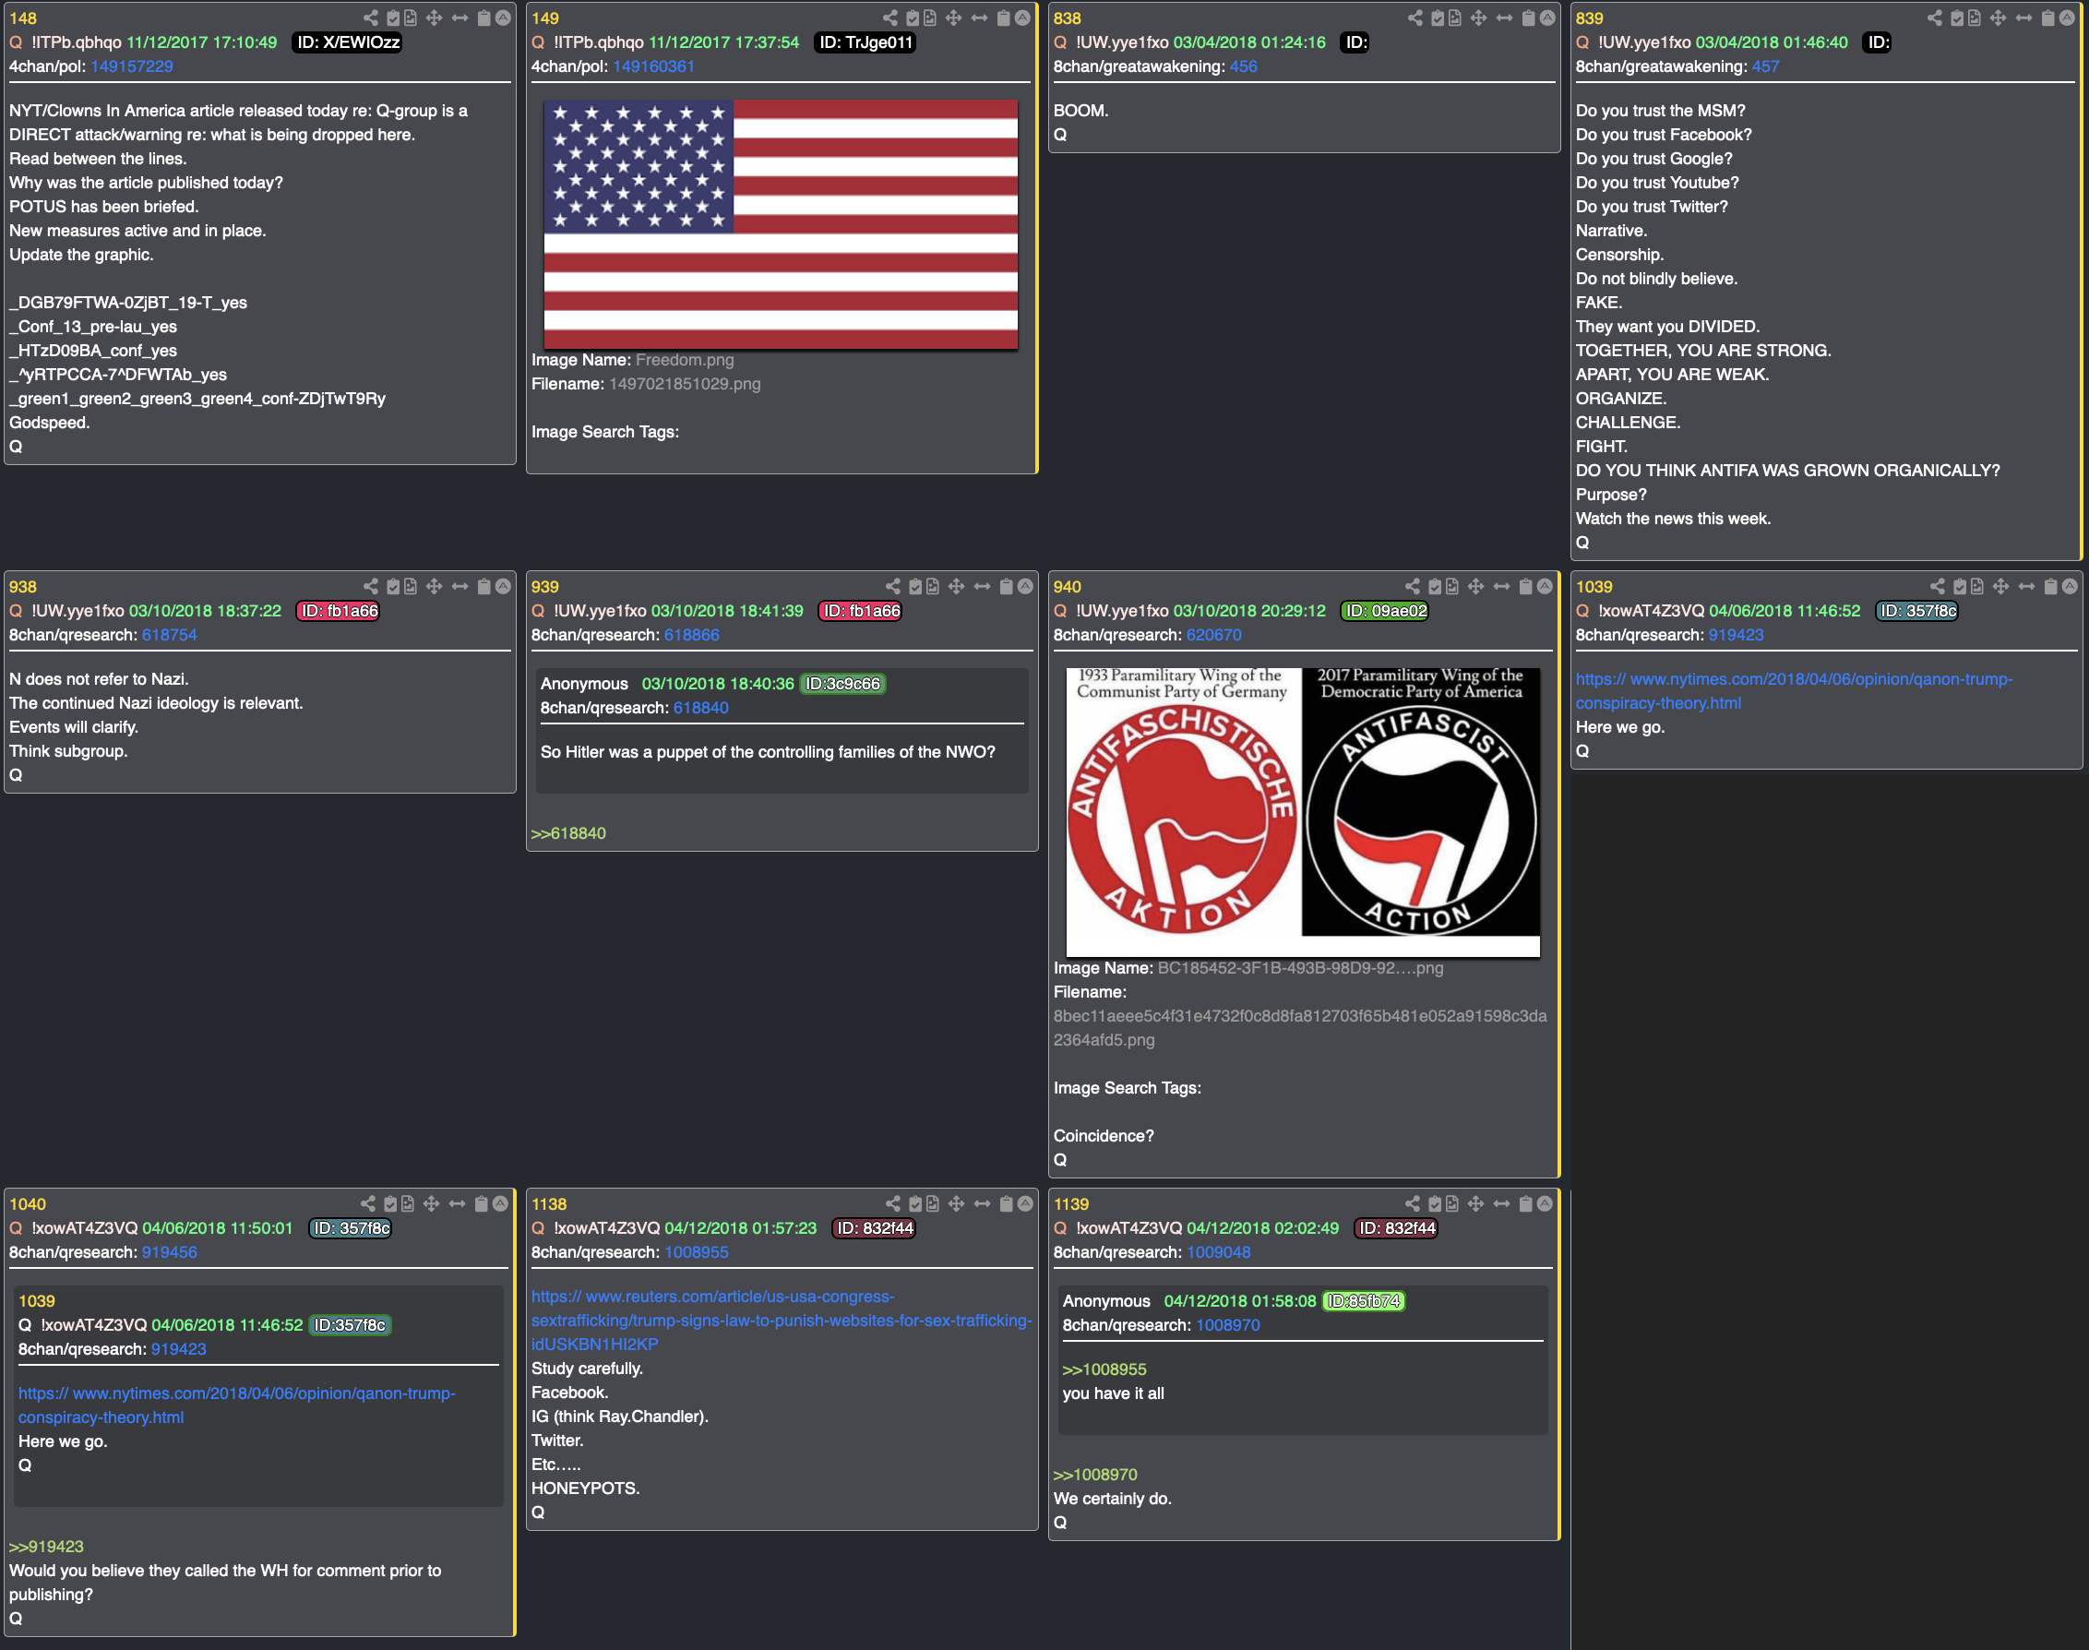The width and height of the screenshot is (2089, 1650).
Task: Open qresearch link 1009048
Action: [x=1219, y=1253]
